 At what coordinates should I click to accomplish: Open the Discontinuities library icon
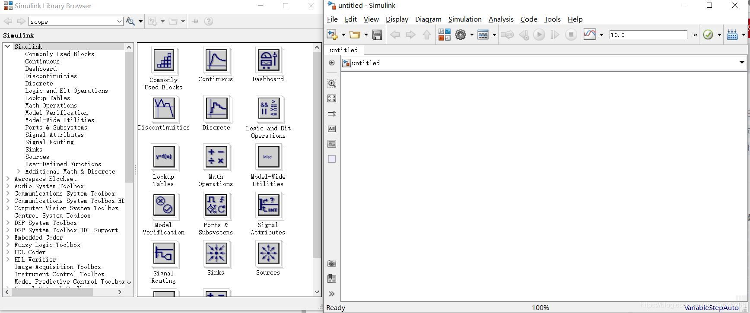(x=164, y=109)
